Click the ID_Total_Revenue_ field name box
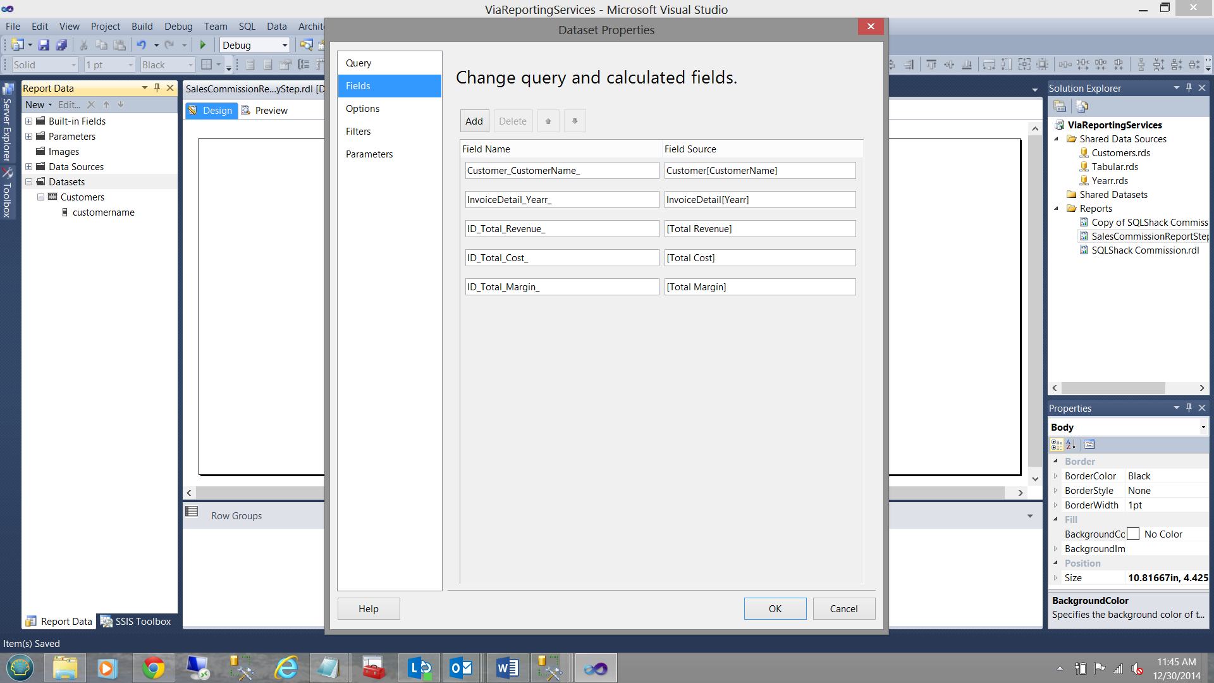 click(561, 229)
